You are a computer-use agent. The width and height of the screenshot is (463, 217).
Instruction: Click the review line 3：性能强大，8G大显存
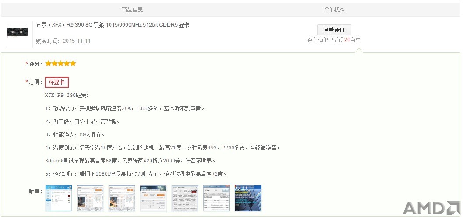coord(75,134)
